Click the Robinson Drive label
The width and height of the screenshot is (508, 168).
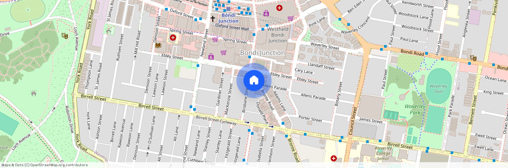point(69,120)
